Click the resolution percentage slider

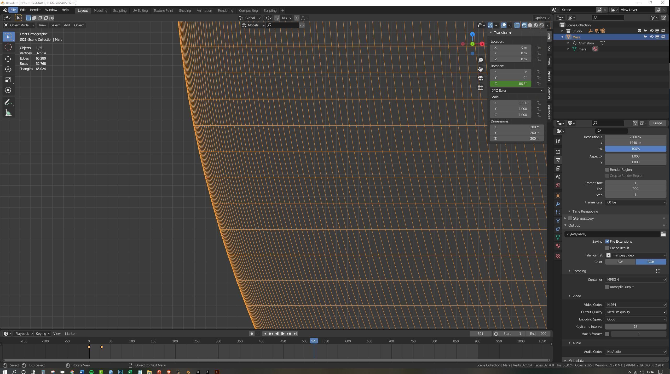pyautogui.click(x=635, y=149)
